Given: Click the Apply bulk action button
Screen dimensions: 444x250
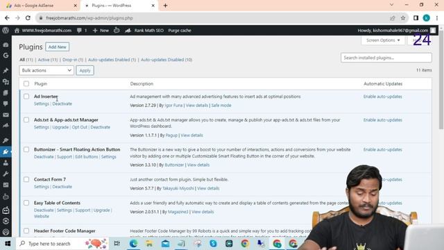Looking at the screenshot, I should point(85,70).
